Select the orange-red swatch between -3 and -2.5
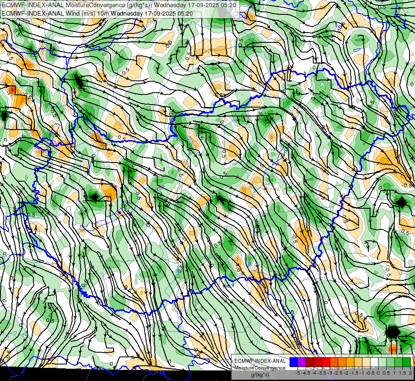This screenshot has height=381, width=415. click(x=334, y=362)
